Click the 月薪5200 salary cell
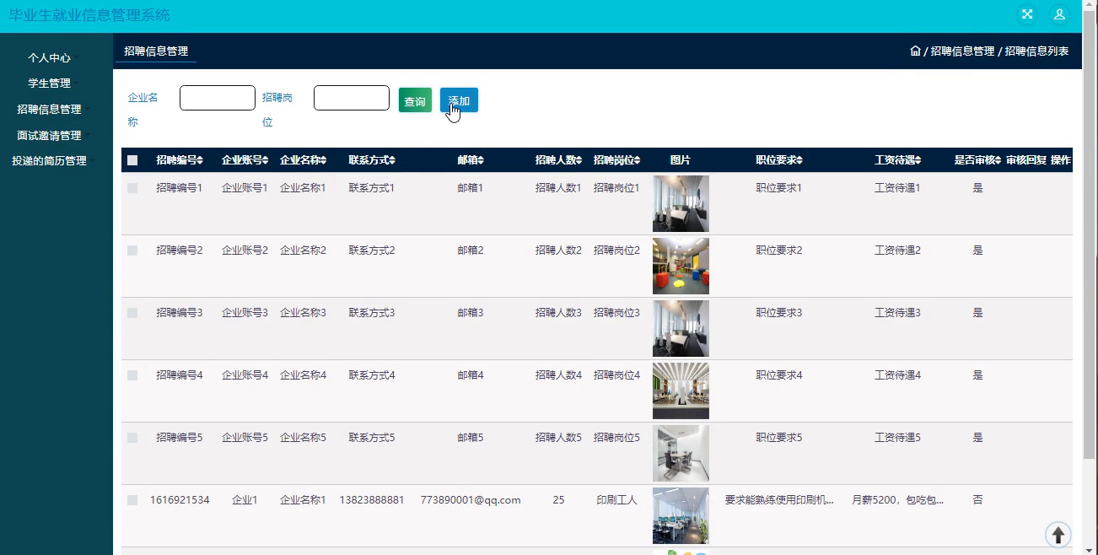 pyautogui.click(x=898, y=500)
